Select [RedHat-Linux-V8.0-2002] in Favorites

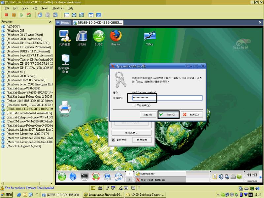tap(23, 88)
